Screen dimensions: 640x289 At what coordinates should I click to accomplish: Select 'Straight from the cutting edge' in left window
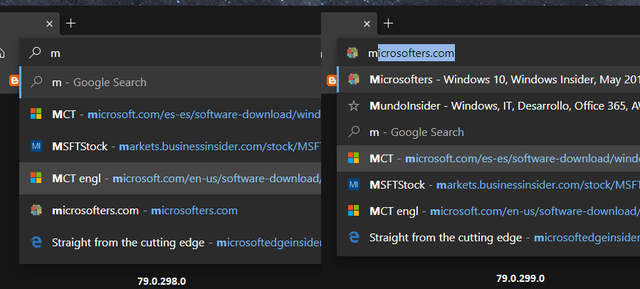(170, 243)
